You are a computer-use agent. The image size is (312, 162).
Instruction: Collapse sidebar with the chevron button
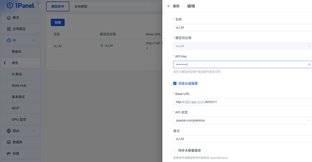pyautogui.click(x=41, y=6)
